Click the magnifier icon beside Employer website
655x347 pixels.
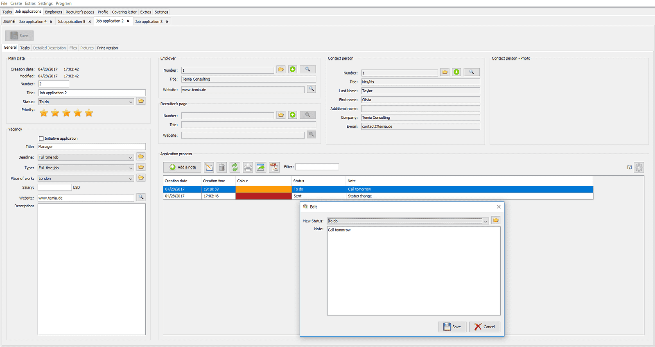(312, 89)
